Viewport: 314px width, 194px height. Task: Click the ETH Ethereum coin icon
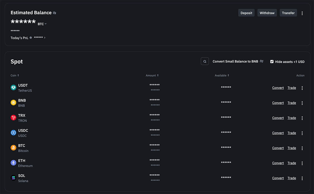tap(13, 163)
